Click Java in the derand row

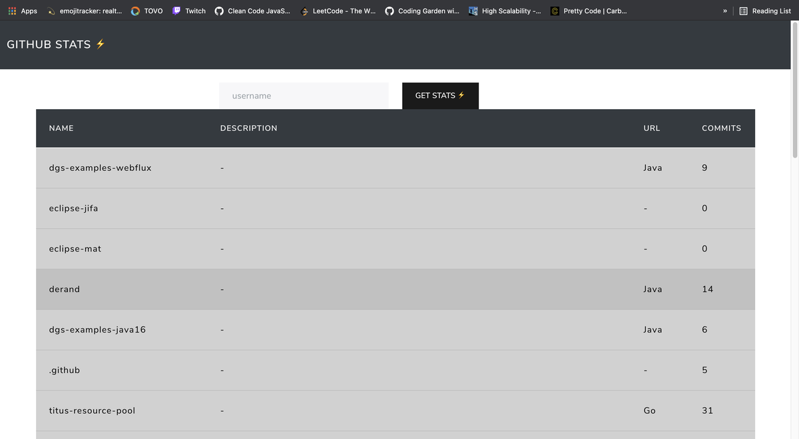coord(653,289)
